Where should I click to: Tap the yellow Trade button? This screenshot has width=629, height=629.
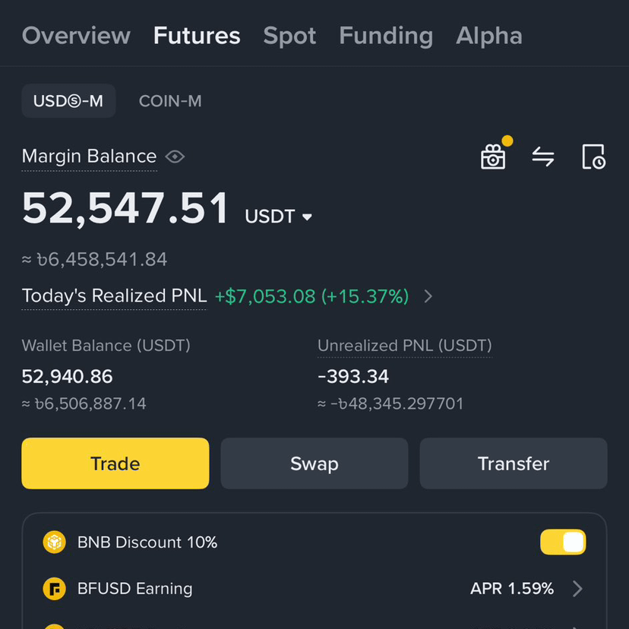(115, 463)
